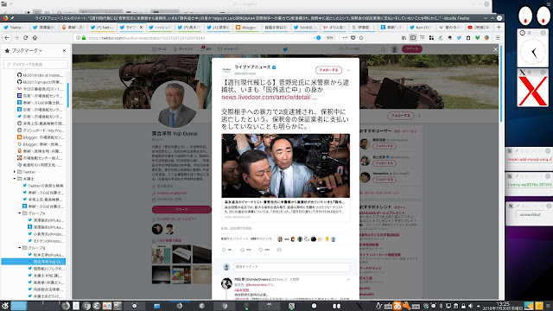This screenshot has width=553, height=311.
Task: Open the tweet's options chevron
Action: (x=348, y=70)
